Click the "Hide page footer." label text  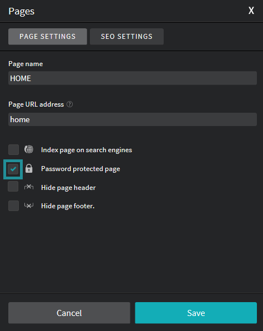tap(68, 206)
